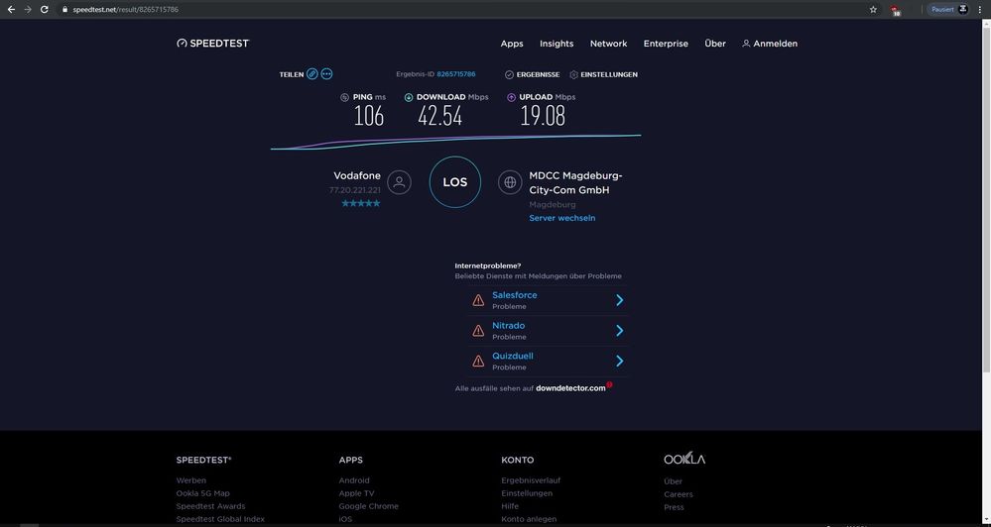Reload the page with the refresh icon
The image size is (991, 527).
click(x=45, y=10)
